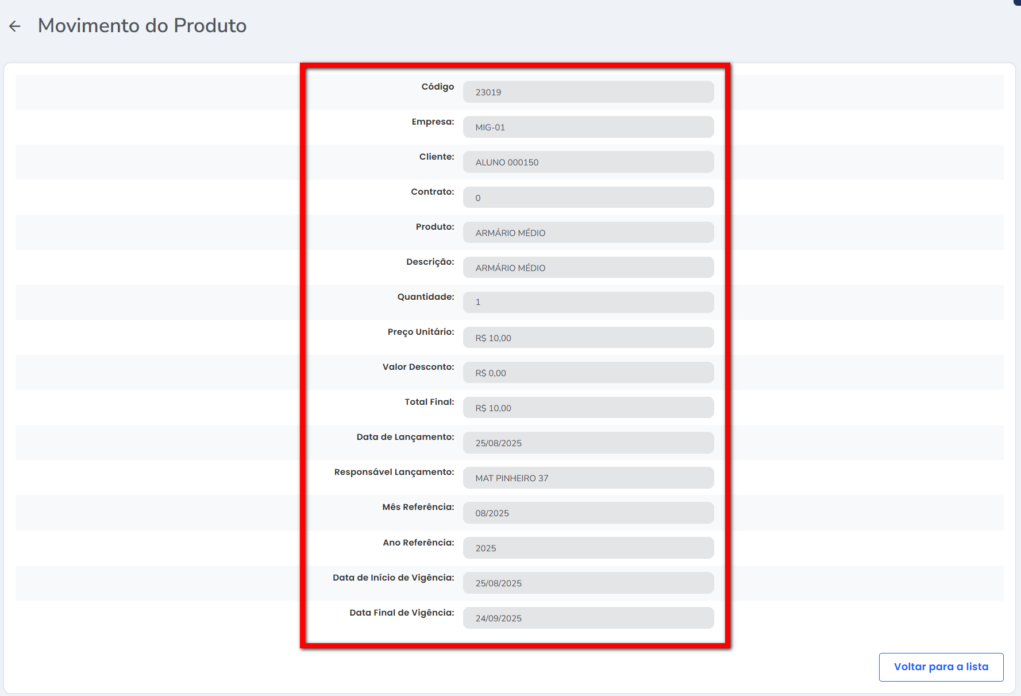Click the Total Final field
This screenshot has width=1021, height=696.
tap(588, 408)
